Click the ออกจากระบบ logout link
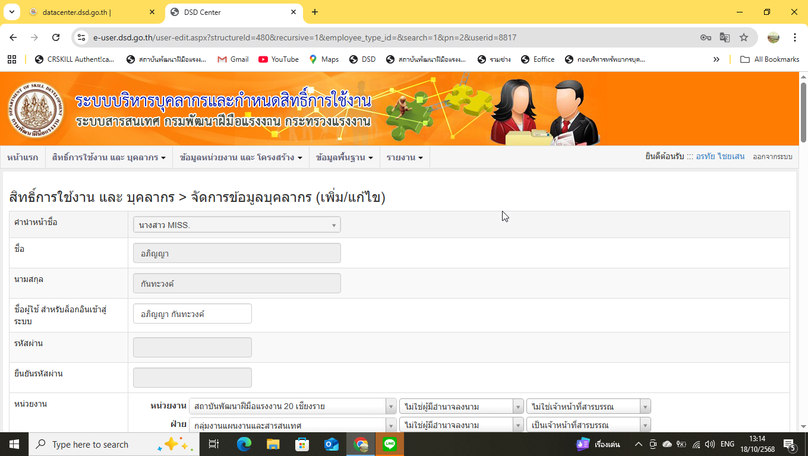The height and width of the screenshot is (456, 808). coord(772,157)
